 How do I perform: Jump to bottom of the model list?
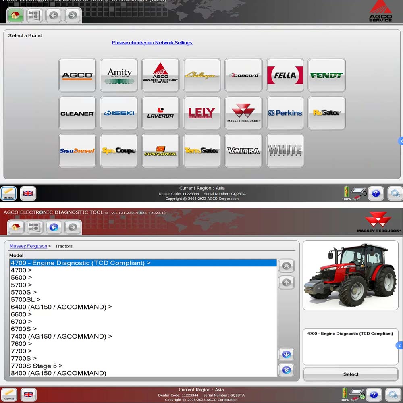[x=286, y=370]
